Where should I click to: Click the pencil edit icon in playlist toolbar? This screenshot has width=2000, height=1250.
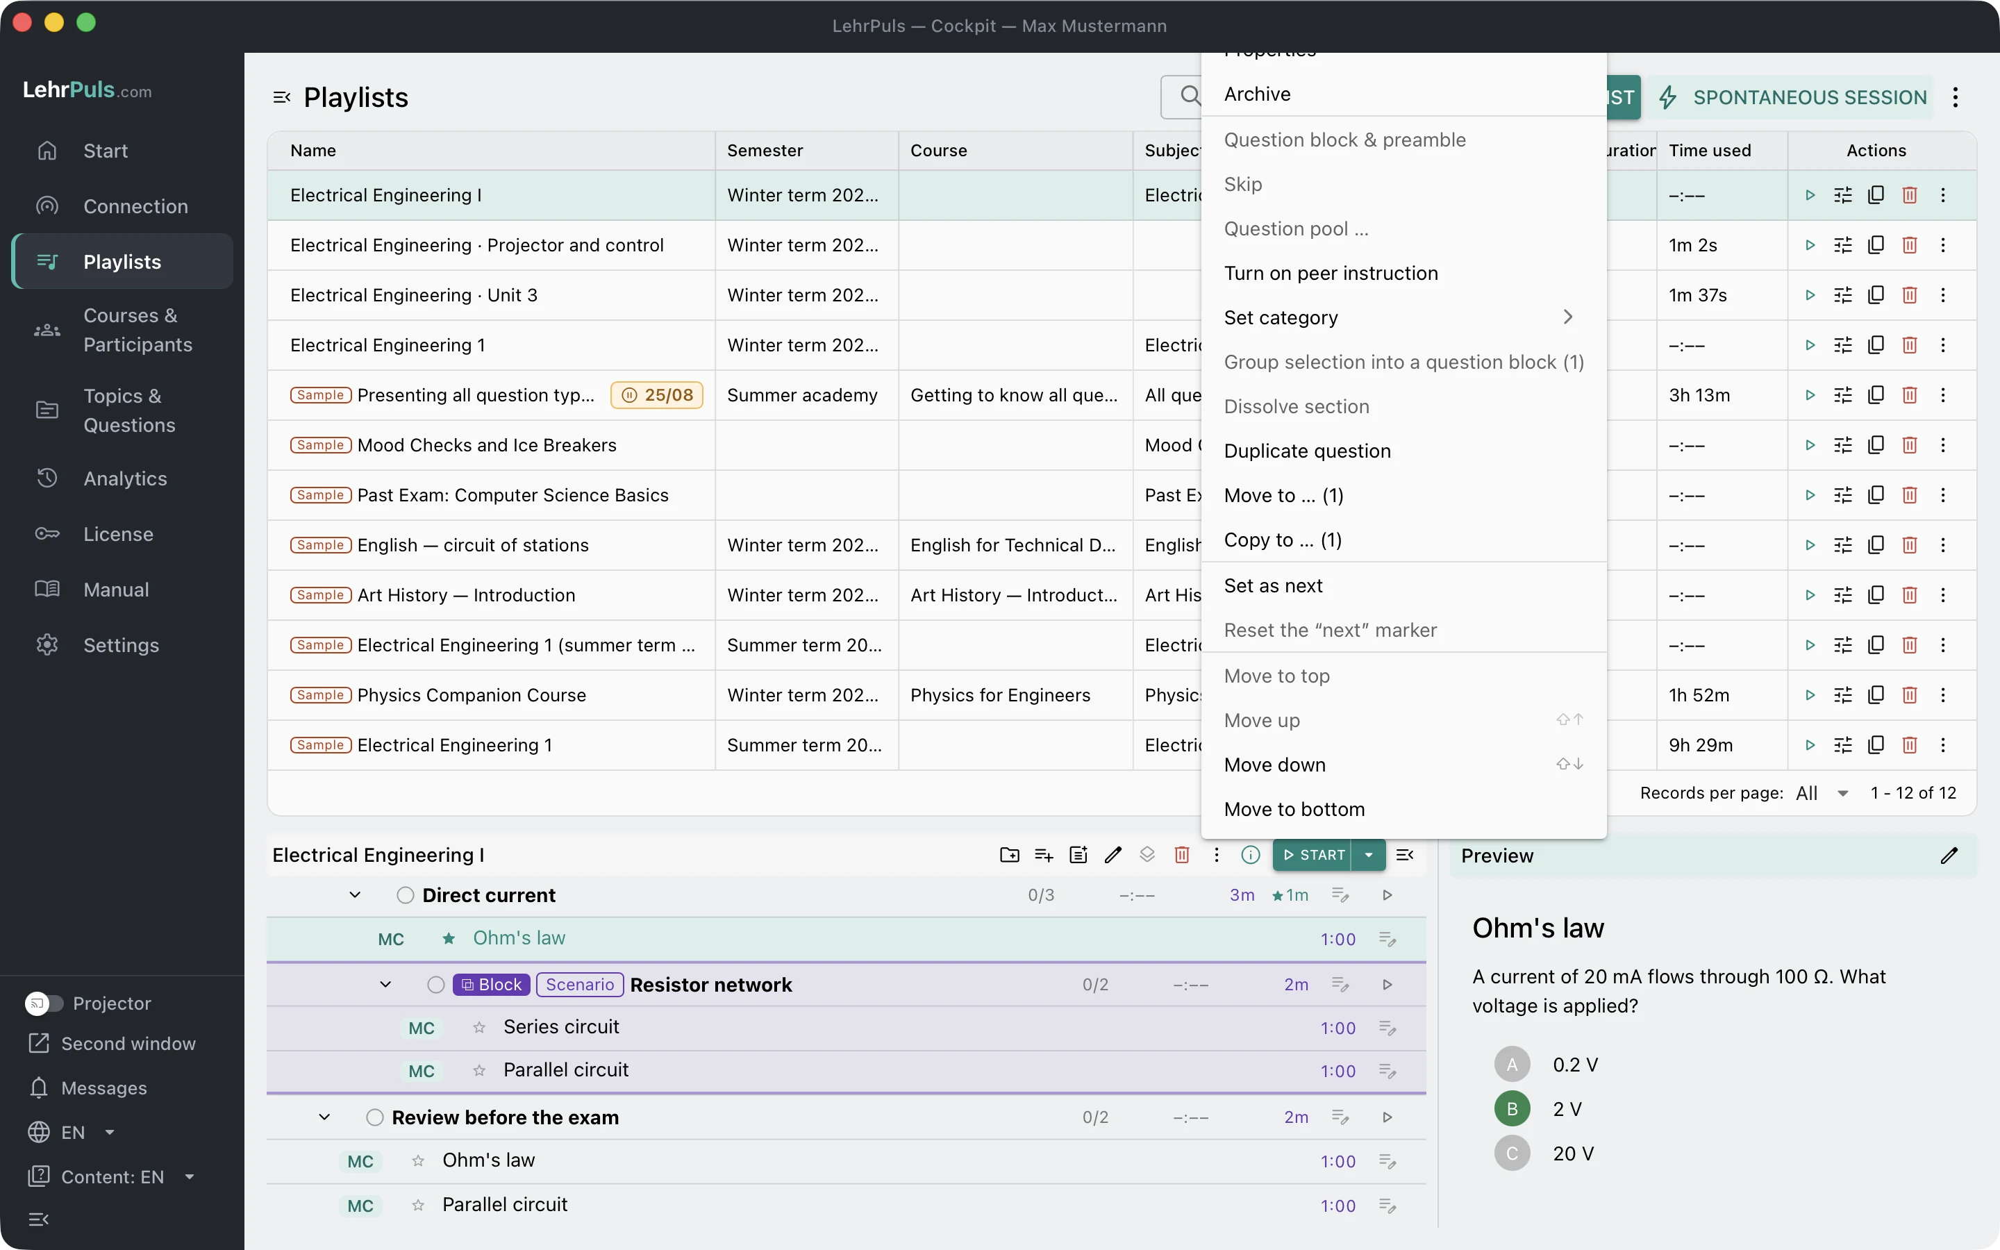(1113, 855)
